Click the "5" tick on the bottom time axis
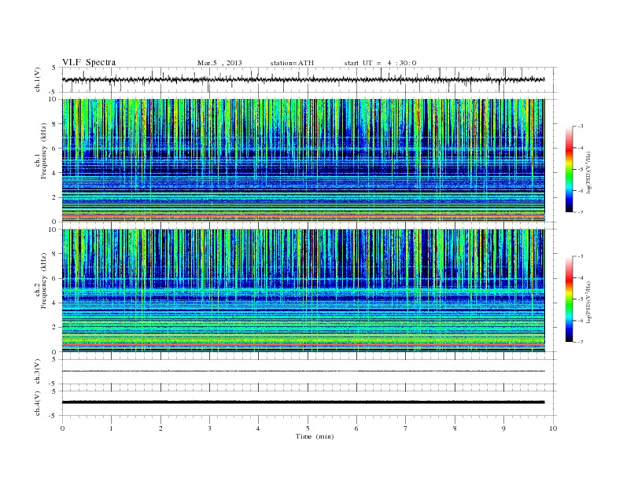Viewport: 623px width, 481px height. coord(308,428)
